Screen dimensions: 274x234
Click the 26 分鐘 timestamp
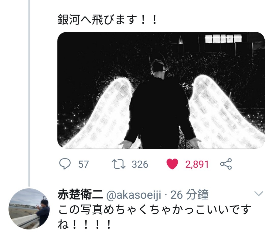coord(189,194)
